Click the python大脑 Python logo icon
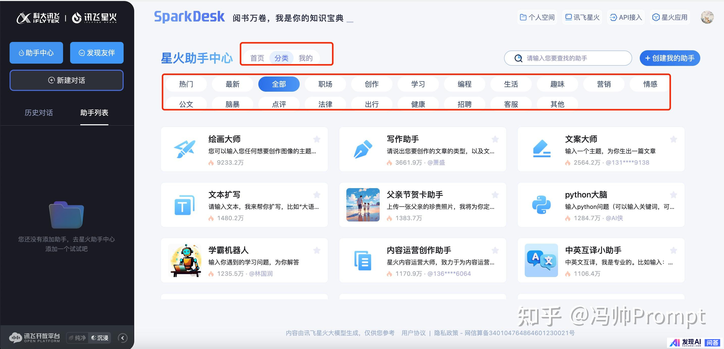Screen dimensions: 724x349 [x=541, y=205]
